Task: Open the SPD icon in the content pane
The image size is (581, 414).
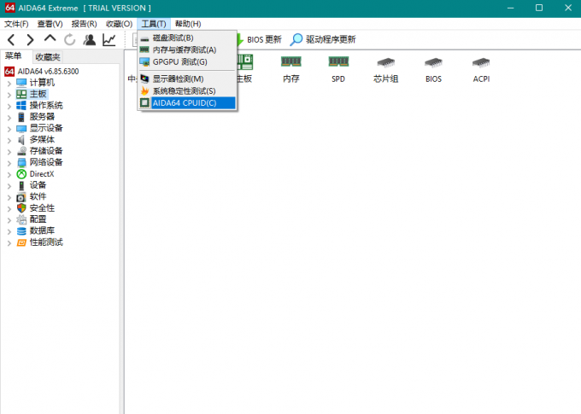Action: (338, 69)
